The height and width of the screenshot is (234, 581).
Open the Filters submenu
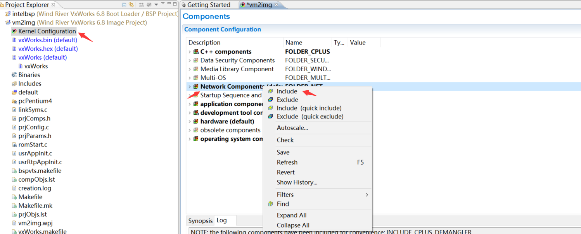[318, 194]
